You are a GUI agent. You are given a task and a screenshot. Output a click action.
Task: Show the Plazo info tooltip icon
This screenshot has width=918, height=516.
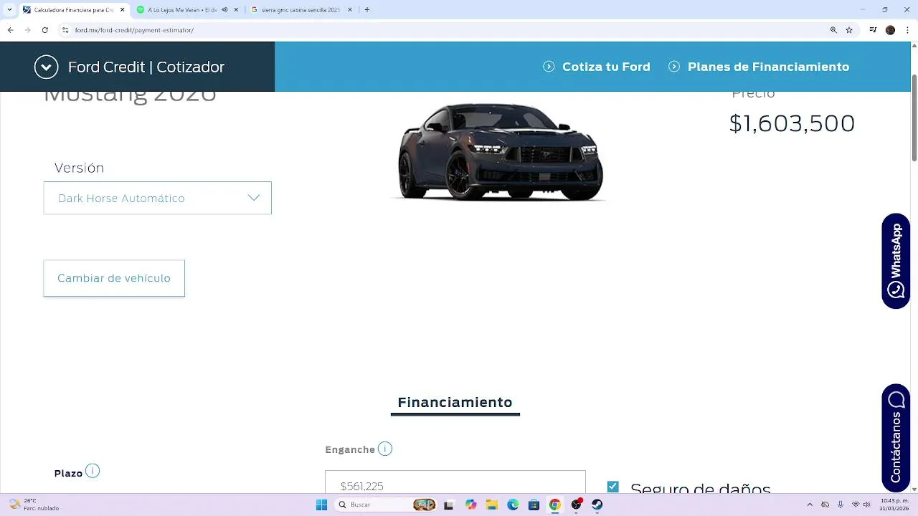[93, 471]
